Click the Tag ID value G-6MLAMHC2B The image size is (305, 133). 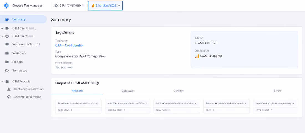coord(206,43)
